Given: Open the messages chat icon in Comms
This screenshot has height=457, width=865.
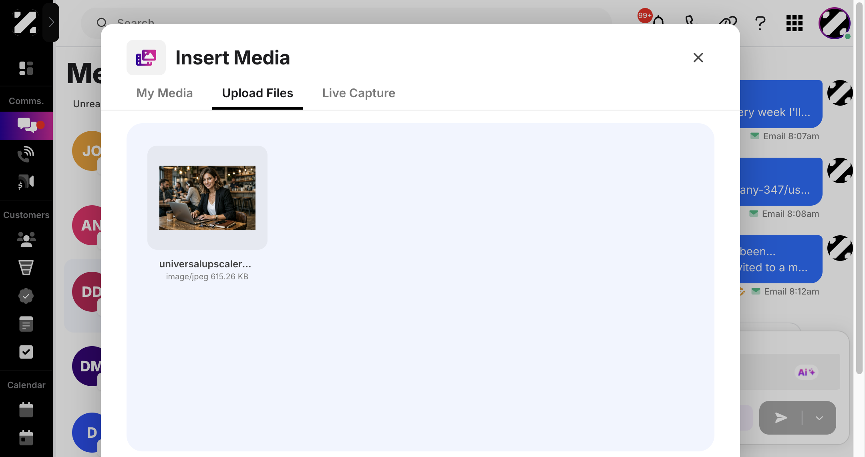Looking at the screenshot, I should (26, 126).
